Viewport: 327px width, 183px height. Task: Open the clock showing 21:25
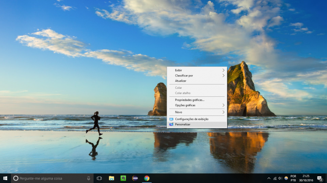coord(306,178)
